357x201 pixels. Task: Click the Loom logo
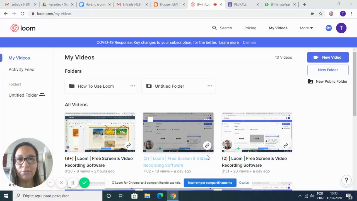tap(23, 28)
